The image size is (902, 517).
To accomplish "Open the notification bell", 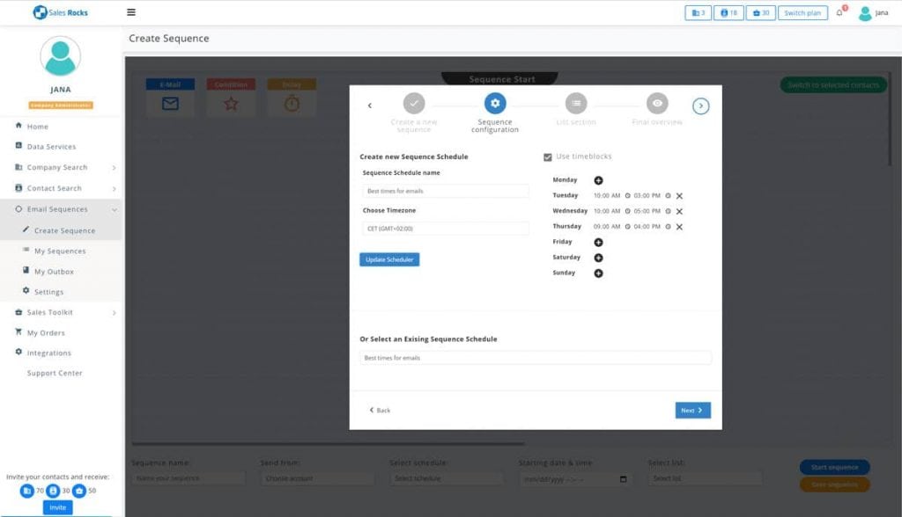I will tap(839, 13).
